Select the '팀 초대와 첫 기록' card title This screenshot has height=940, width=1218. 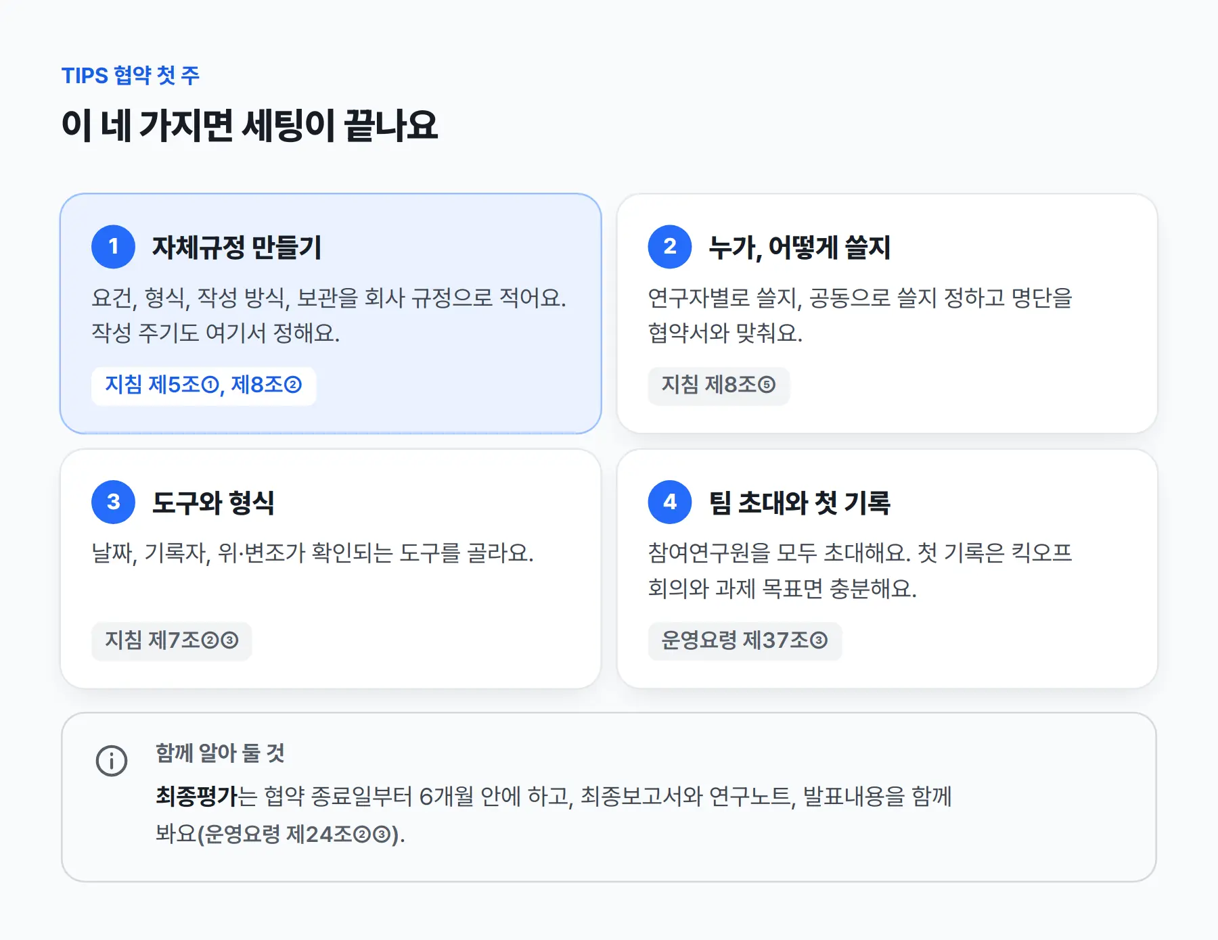(x=799, y=502)
